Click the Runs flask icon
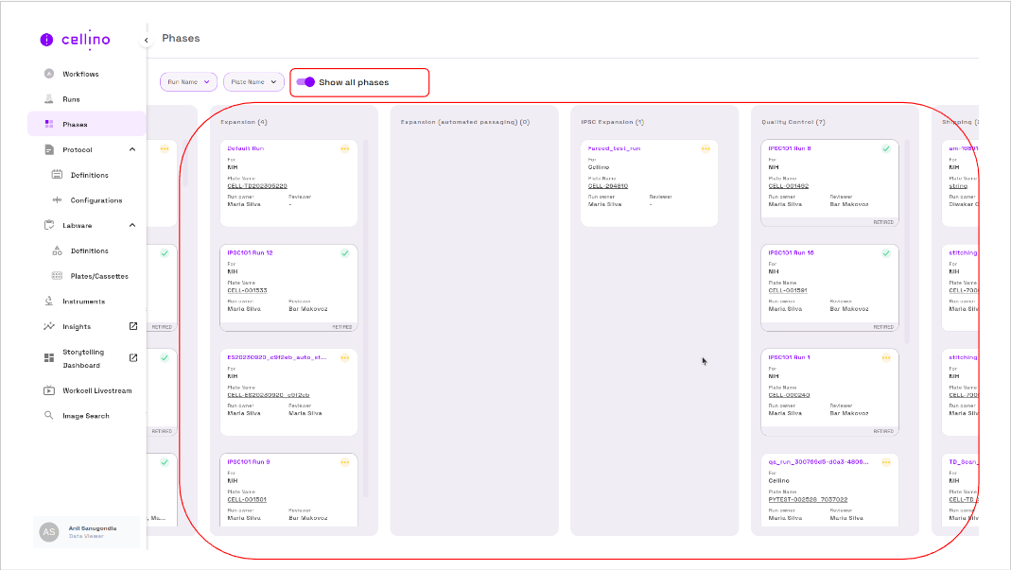Screen dimensions: 1011x570 (x=49, y=99)
